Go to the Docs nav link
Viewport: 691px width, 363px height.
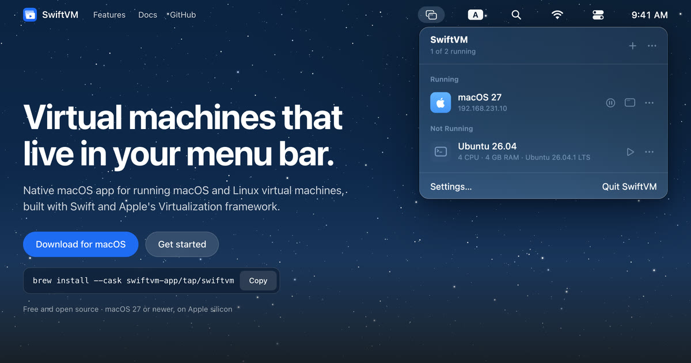pyautogui.click(x=147, y=15)
